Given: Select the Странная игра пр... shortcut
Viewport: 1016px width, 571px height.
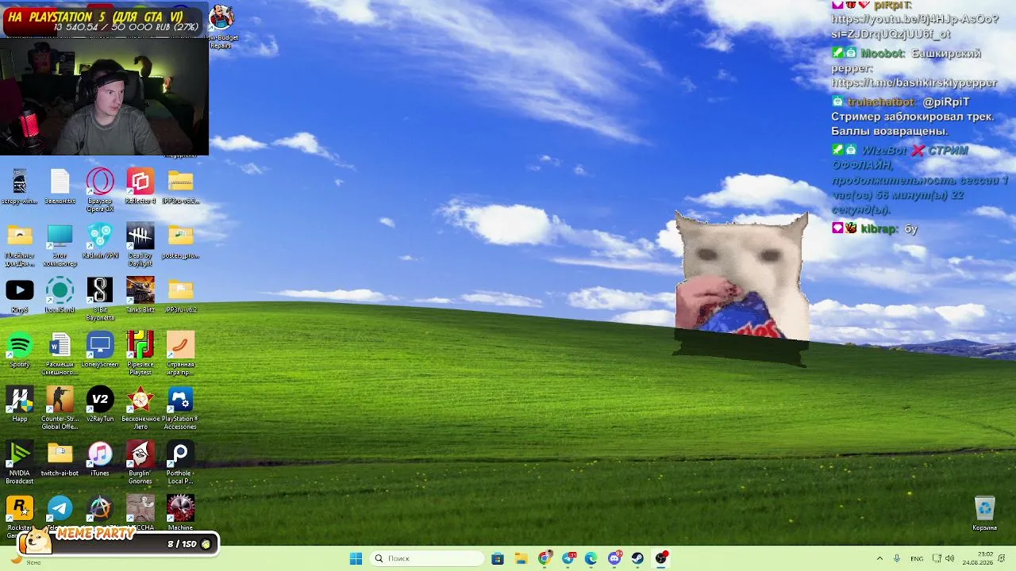Looking at the screenshot, I should [x=180, y=353].
